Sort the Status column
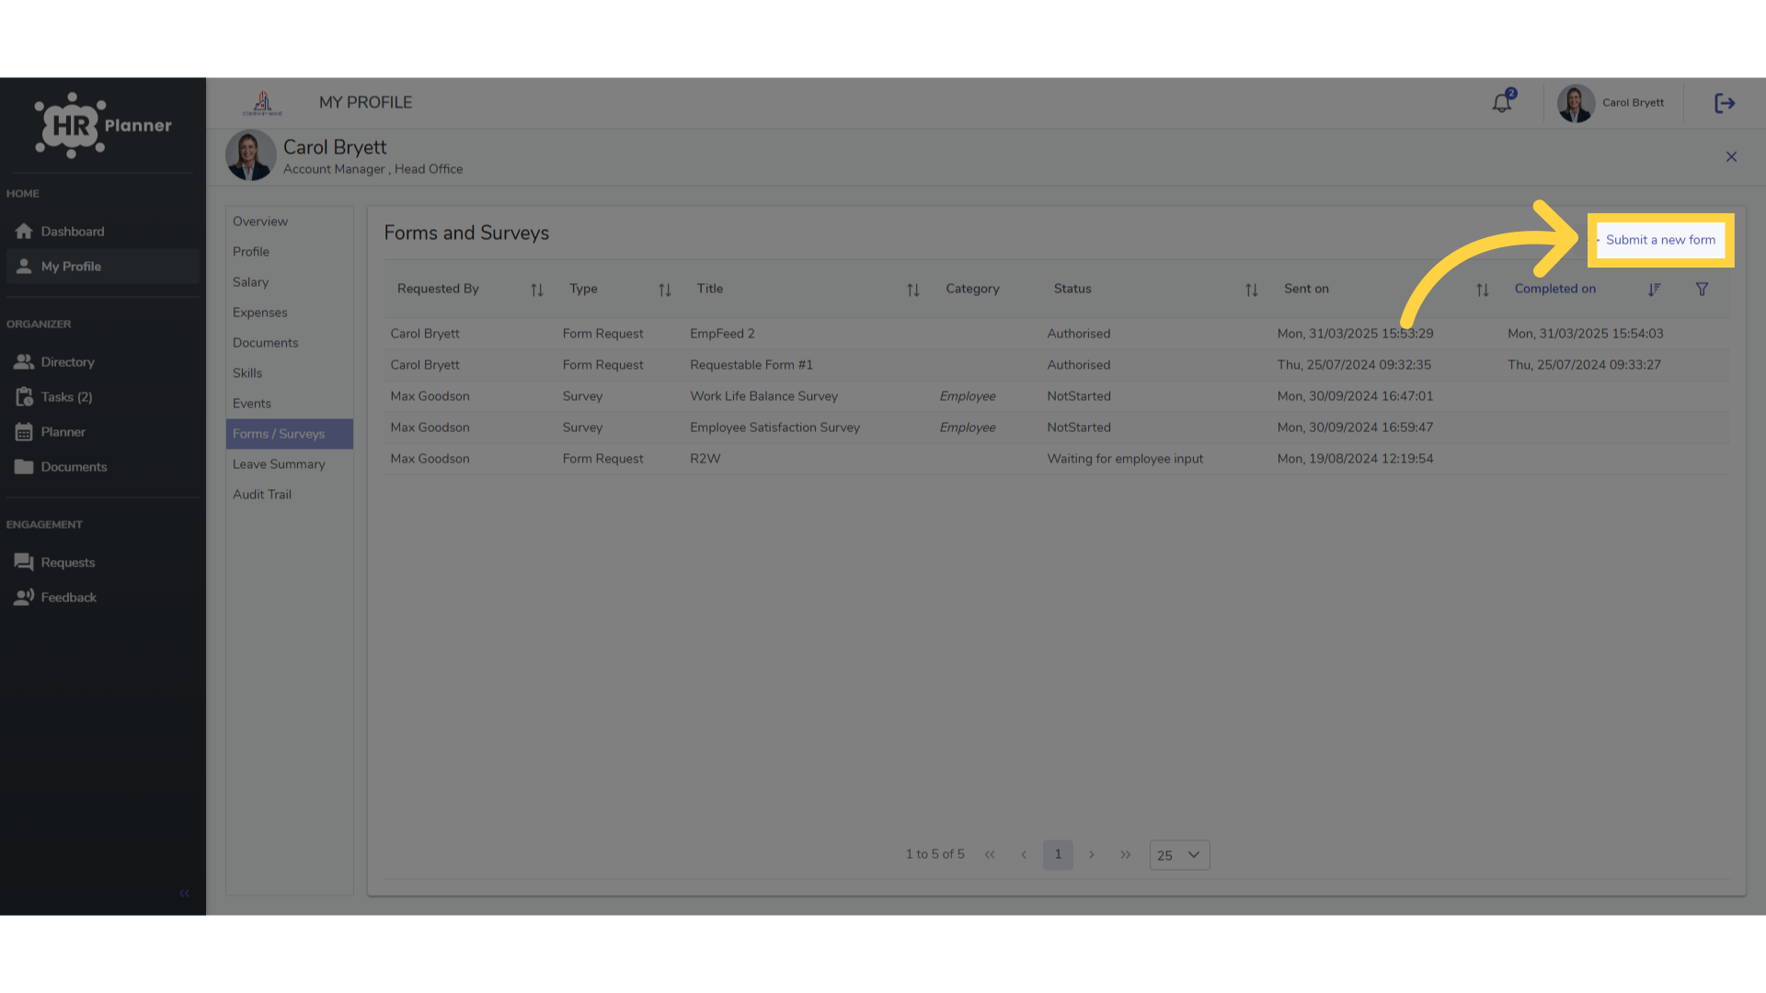1766x993 pixels. (x=1252, y=290)
